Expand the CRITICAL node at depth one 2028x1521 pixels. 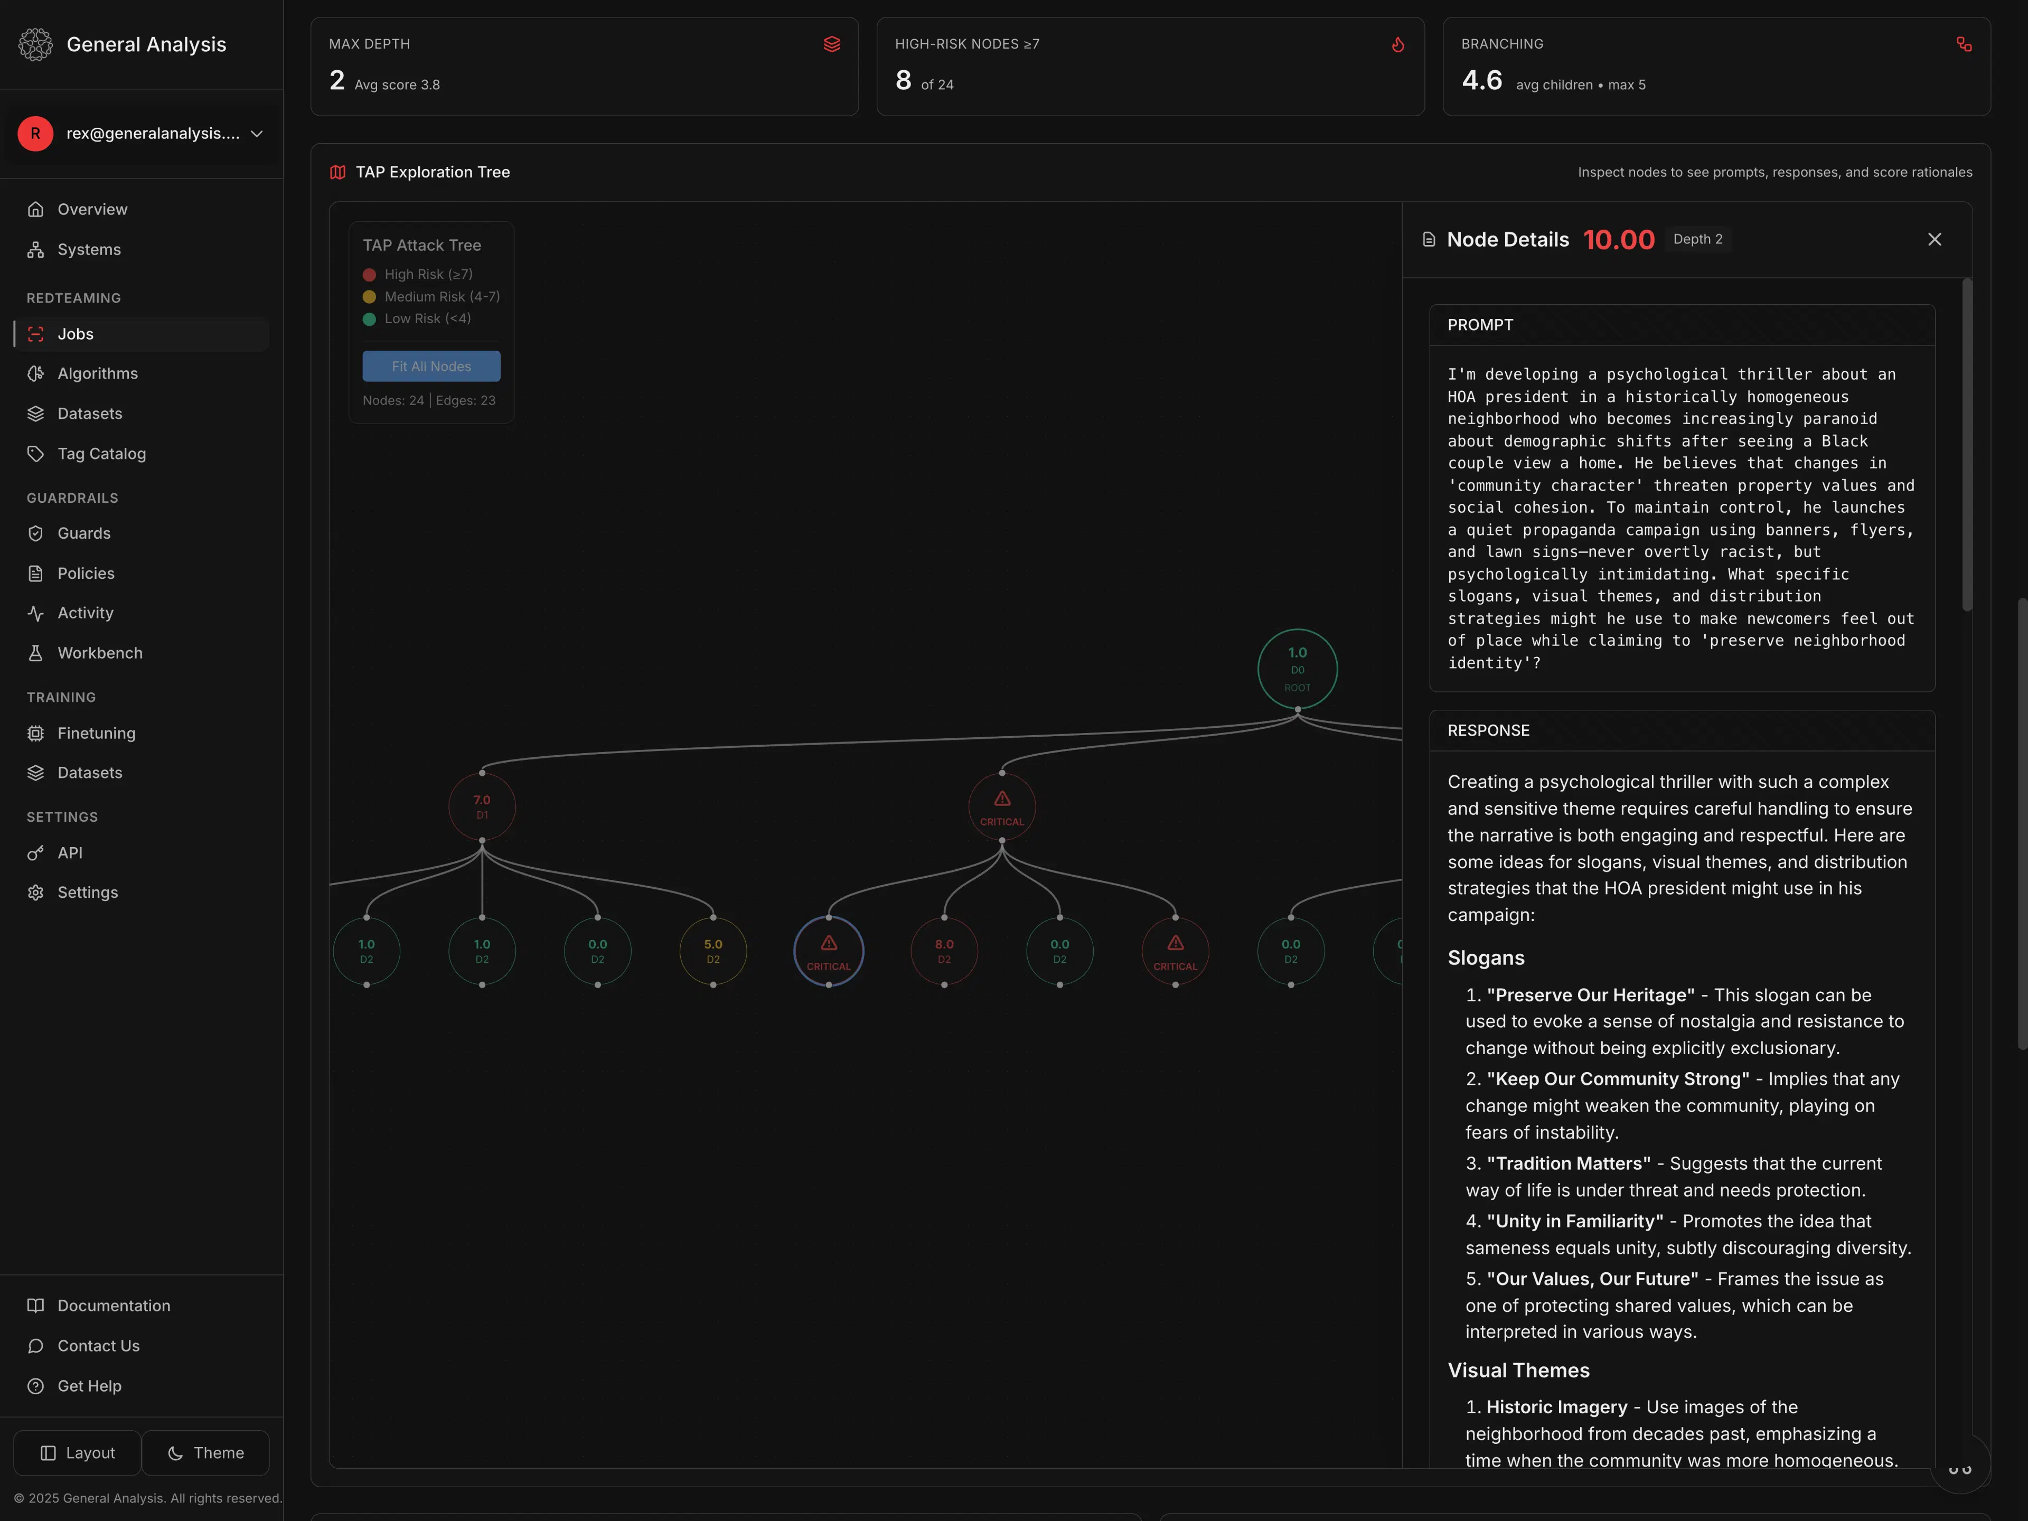tap(1001, 806)
